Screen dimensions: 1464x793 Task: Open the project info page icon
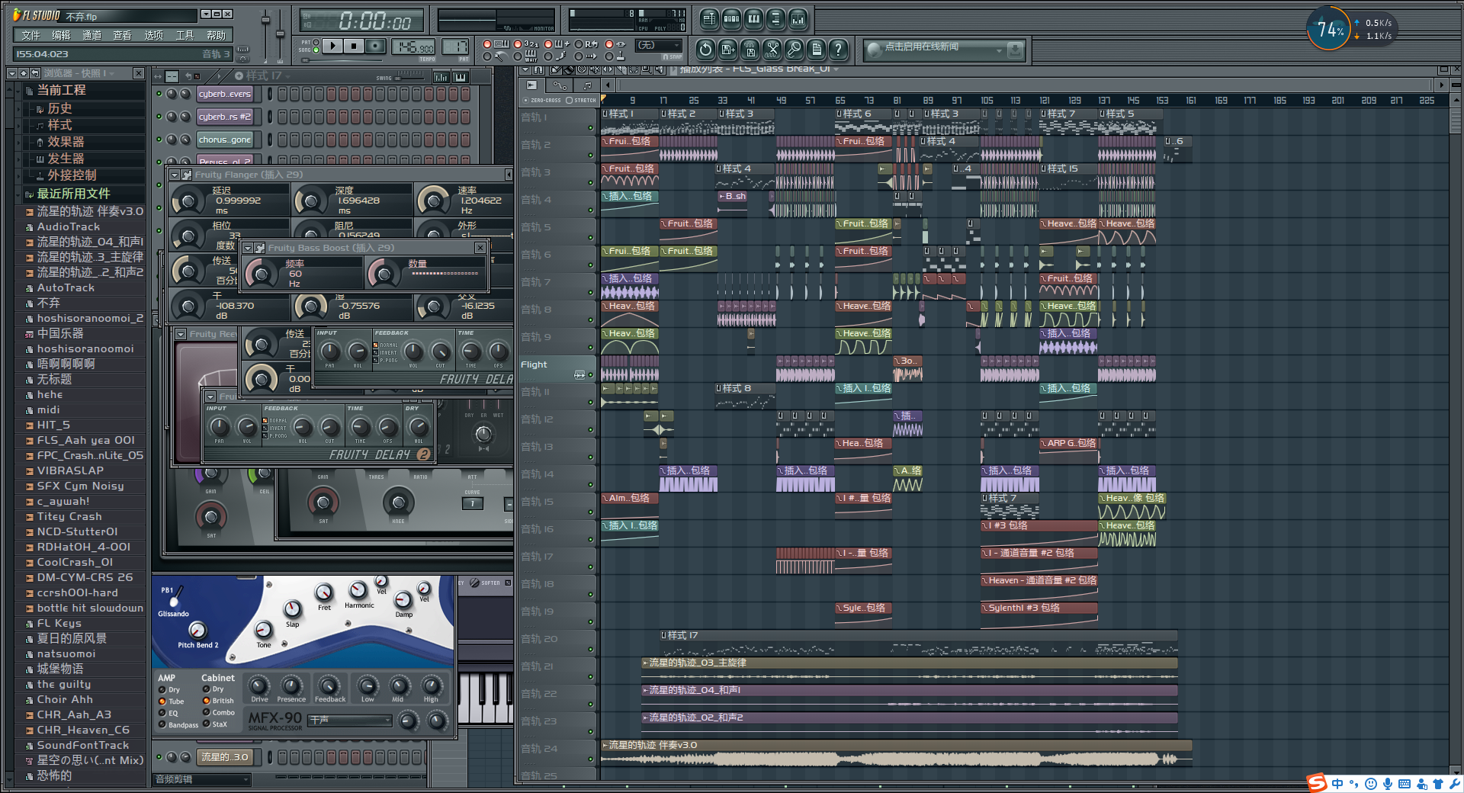(816, 50)
